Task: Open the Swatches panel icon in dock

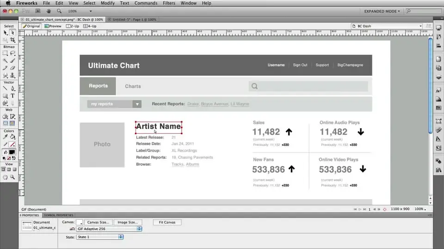Action: (438, 108)
